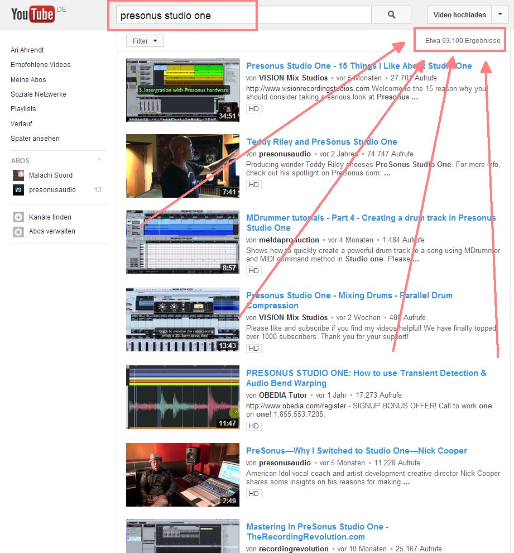Click HD badge under OBEDIA Tutor video
The height and width of the screenshot is (553, 514).
pos(254,426)
